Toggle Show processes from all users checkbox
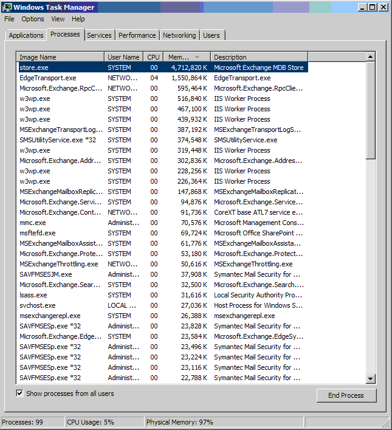 point(19,394)
